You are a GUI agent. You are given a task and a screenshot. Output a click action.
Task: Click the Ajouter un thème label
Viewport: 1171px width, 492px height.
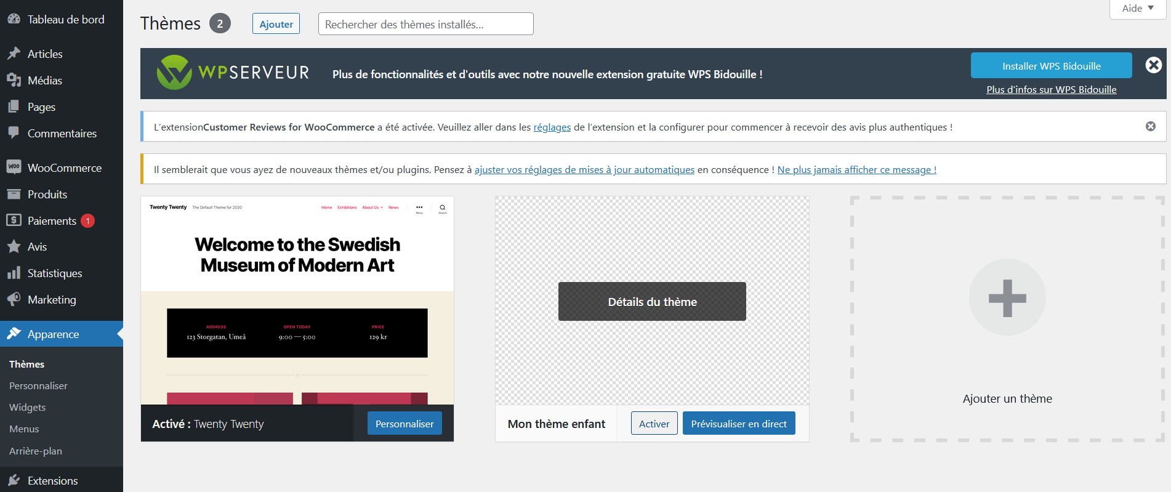click(1007, 398)
